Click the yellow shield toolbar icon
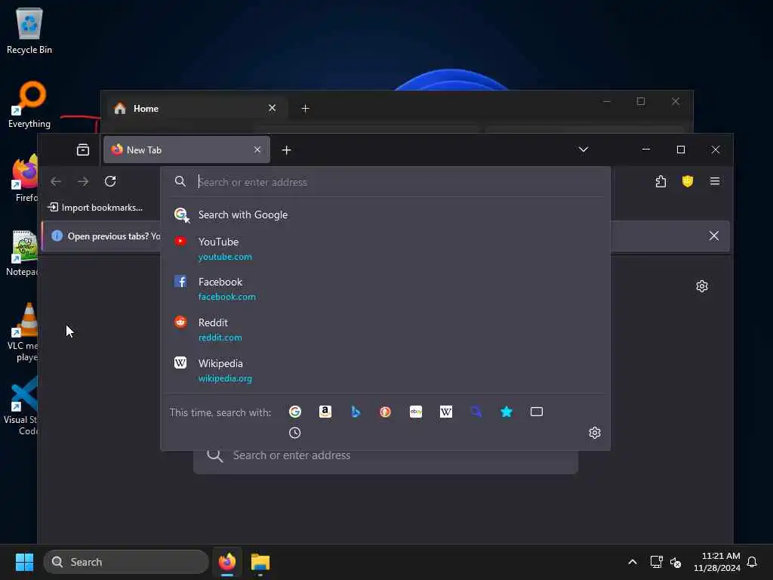 point(687,181)
